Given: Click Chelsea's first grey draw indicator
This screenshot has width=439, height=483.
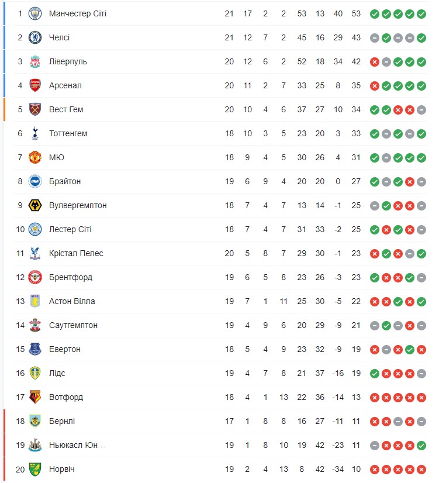Looking at the screenshot, I should [x=375, y=37].
